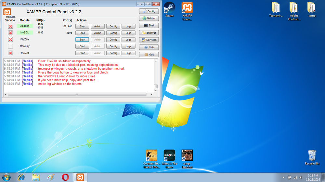Screen dimensions: 325x182
Task: Open MySQL Config menu
Action: [113, 33]
